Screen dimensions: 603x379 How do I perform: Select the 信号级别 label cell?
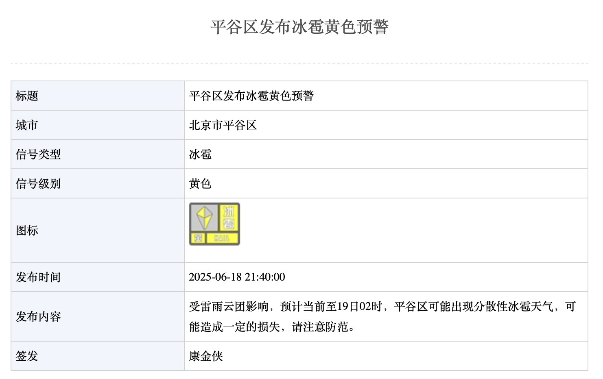tap(98, 183)
